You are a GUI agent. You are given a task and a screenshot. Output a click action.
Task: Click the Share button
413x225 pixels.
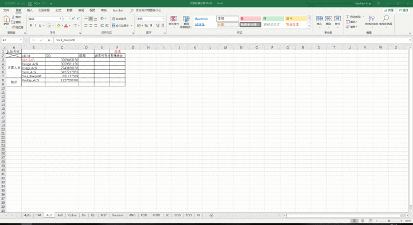click(389, 10)
